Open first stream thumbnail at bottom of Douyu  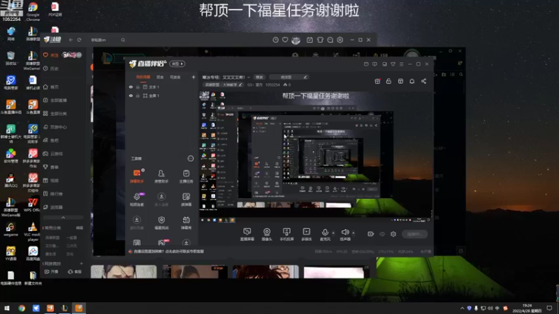point(124,271)
